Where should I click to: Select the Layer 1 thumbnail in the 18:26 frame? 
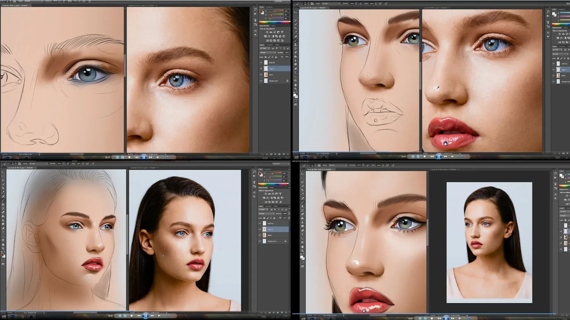(264, 229)
